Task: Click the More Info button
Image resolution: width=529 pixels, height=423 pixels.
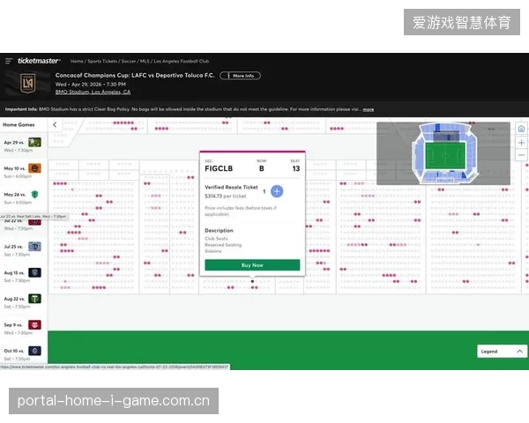Action: click(240, 76)
